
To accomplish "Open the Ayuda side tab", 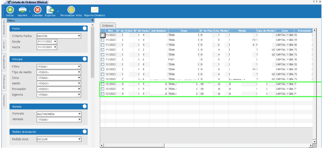I will [4, 45].
